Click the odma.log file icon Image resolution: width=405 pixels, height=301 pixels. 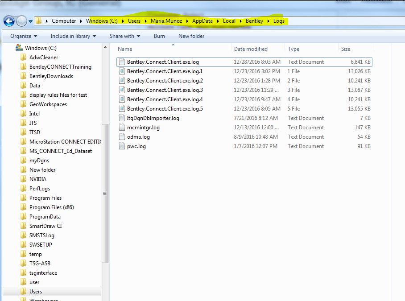[122, 136]
